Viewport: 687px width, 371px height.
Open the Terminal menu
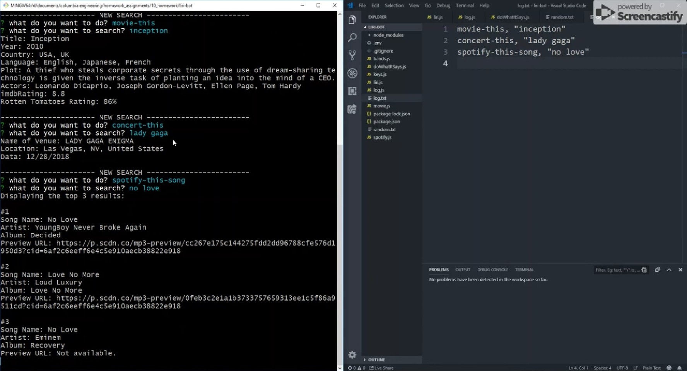tap(465, 5)
